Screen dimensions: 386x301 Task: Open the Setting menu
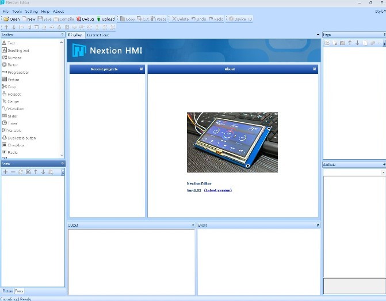[32, 11]
